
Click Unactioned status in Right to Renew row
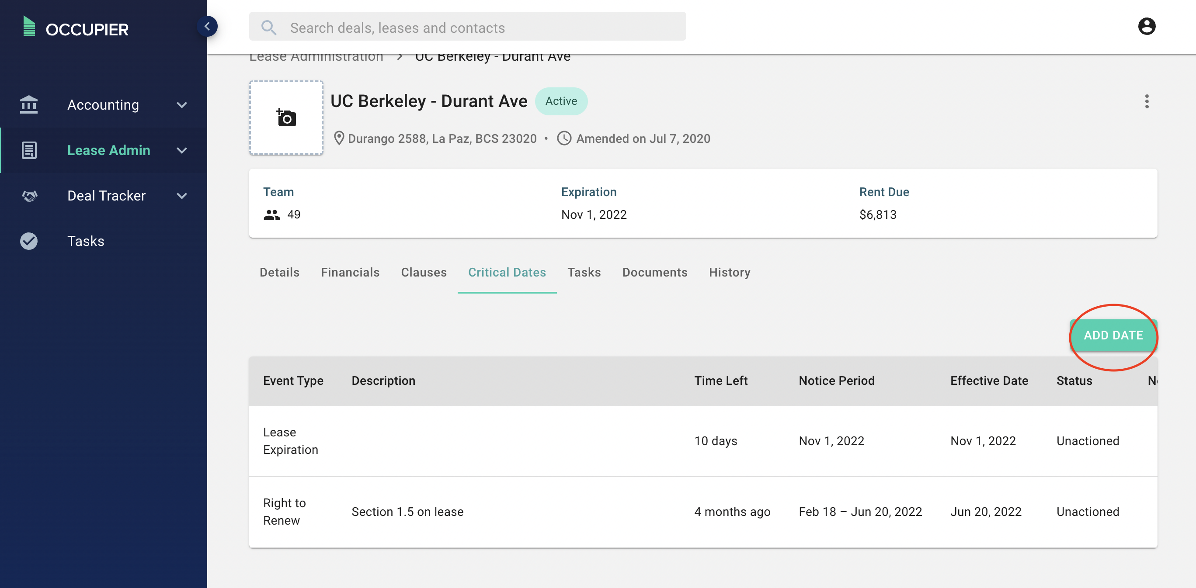[1087, 512]
